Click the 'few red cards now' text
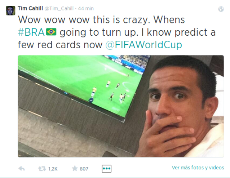 60,45
